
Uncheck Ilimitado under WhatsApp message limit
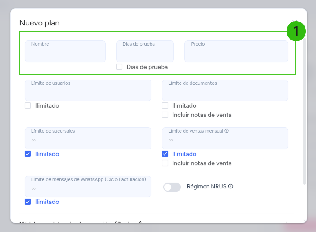coord(28,202)
